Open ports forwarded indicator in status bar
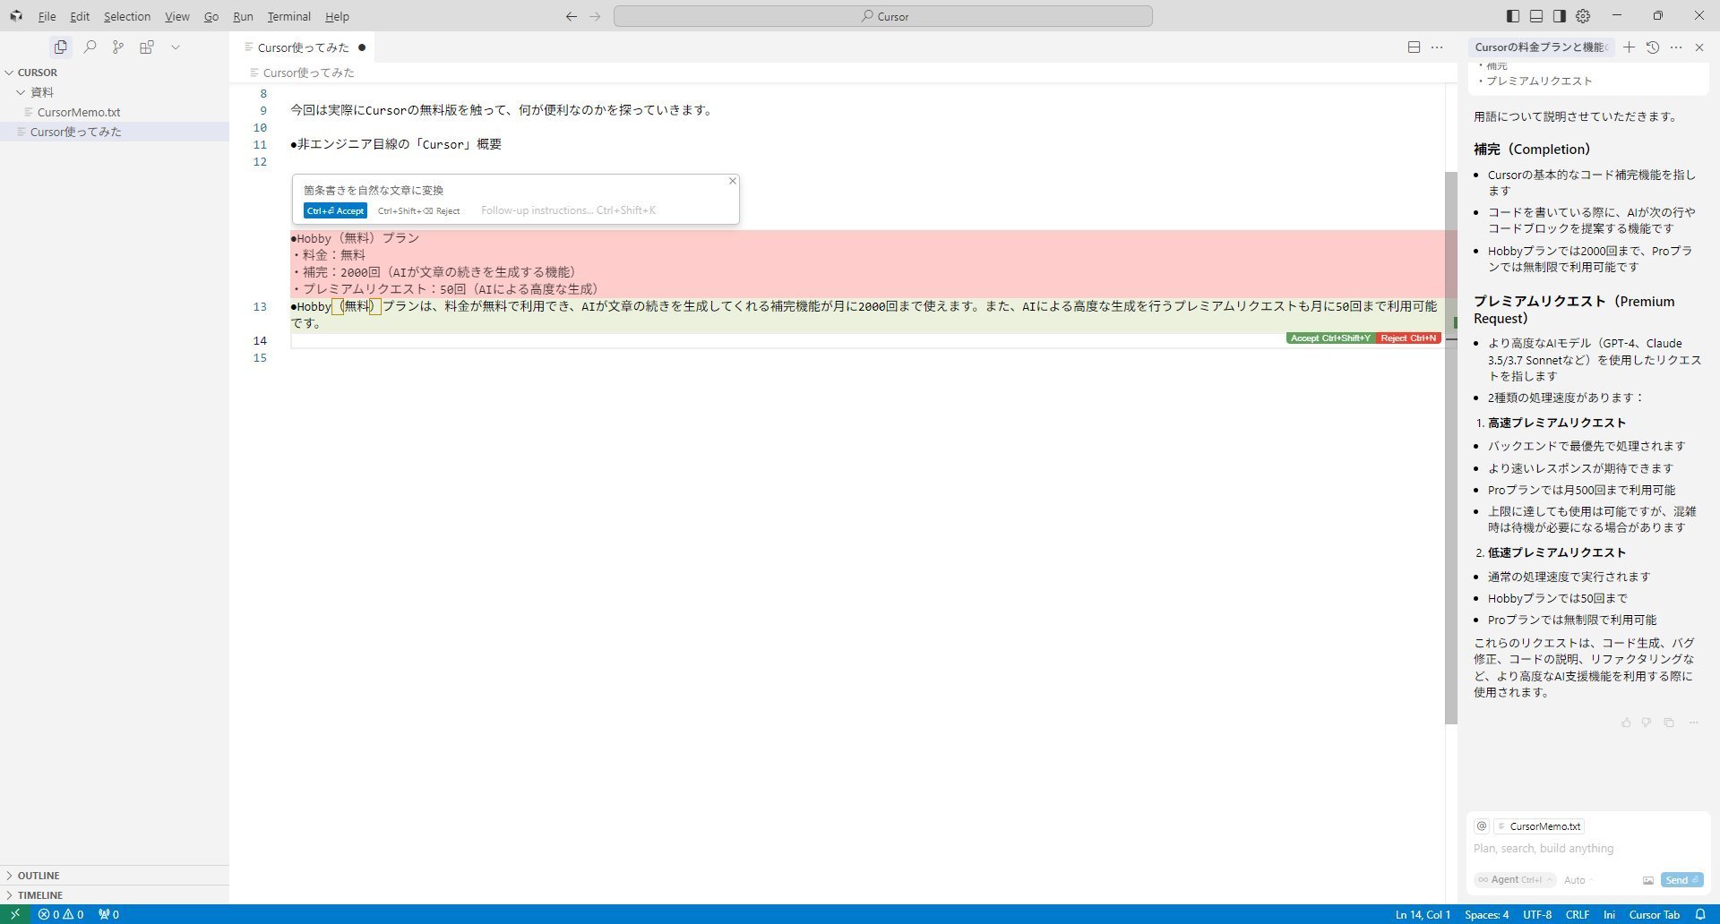Image resolution: width=1720 pixels, height=924 pixels. [x=108, y=914]
